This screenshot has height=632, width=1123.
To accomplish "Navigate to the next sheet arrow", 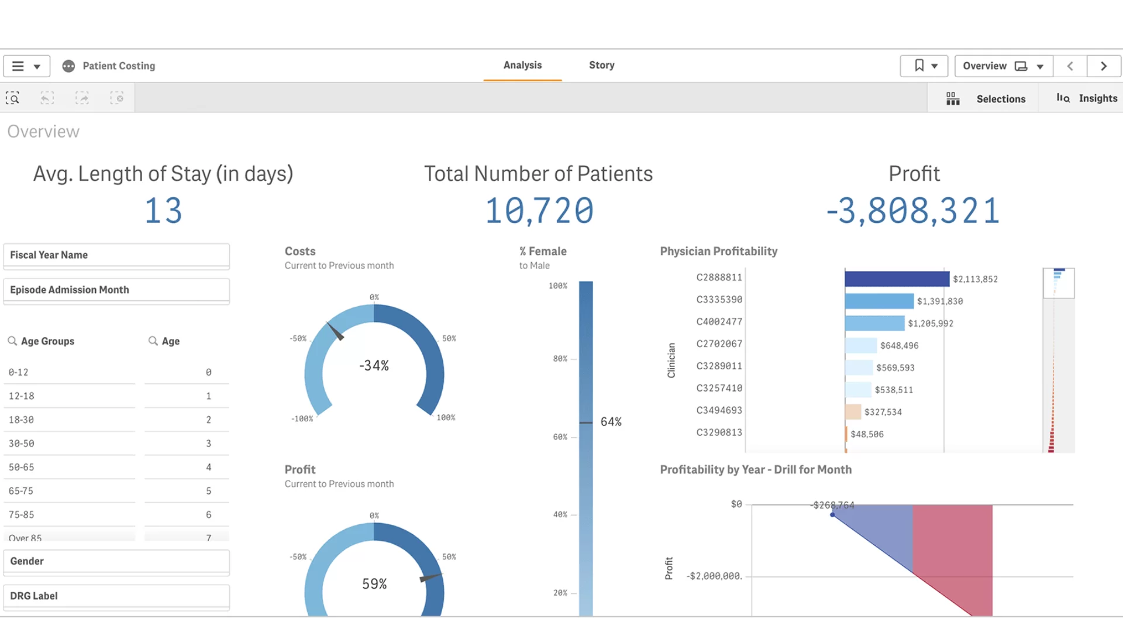I will [x=1104, y=66].
